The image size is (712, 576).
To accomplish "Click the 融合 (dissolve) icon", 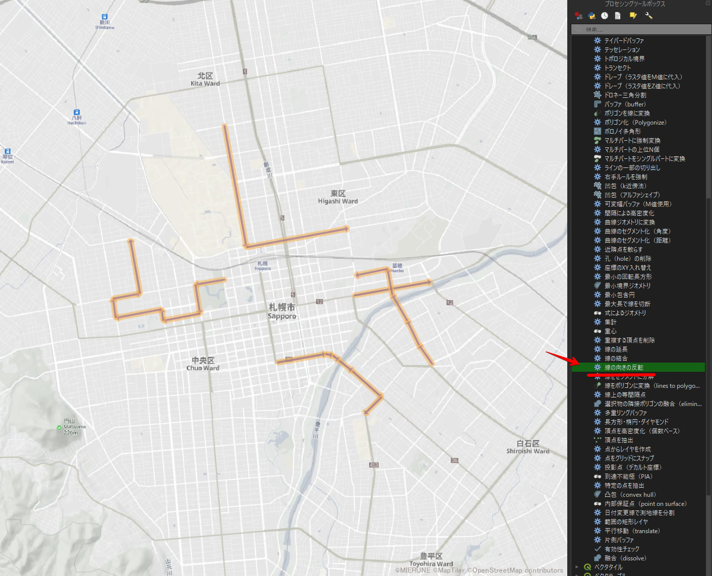I will pyautogui.click(x=598, y=558).
